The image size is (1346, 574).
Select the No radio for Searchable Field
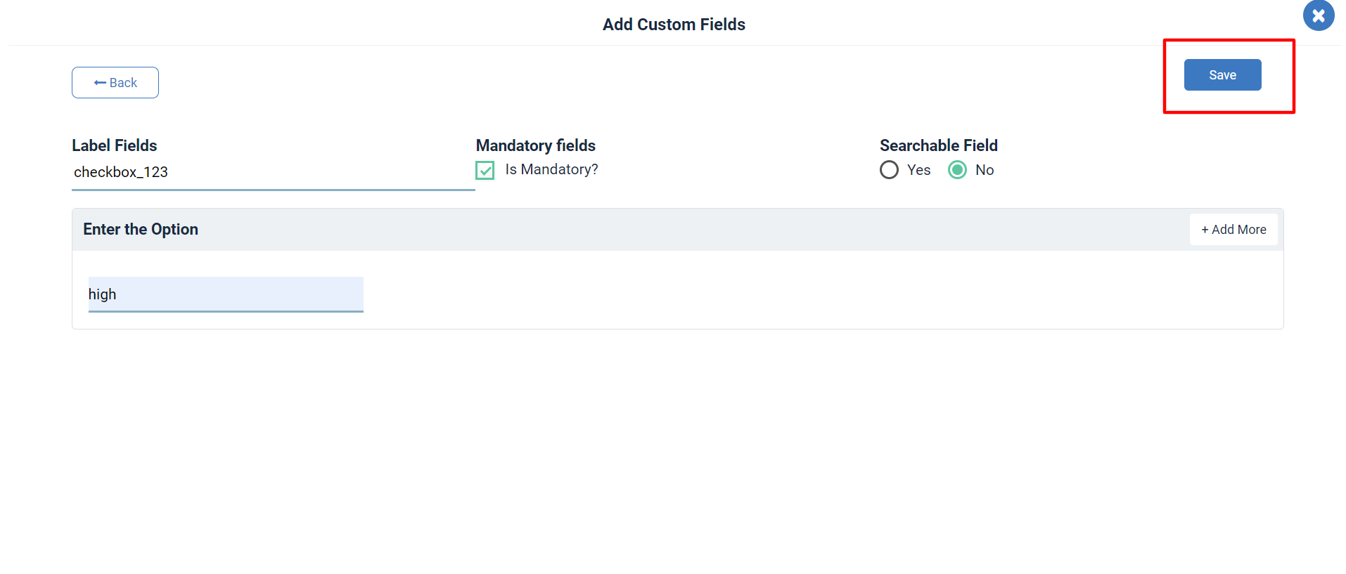[957, 170]
